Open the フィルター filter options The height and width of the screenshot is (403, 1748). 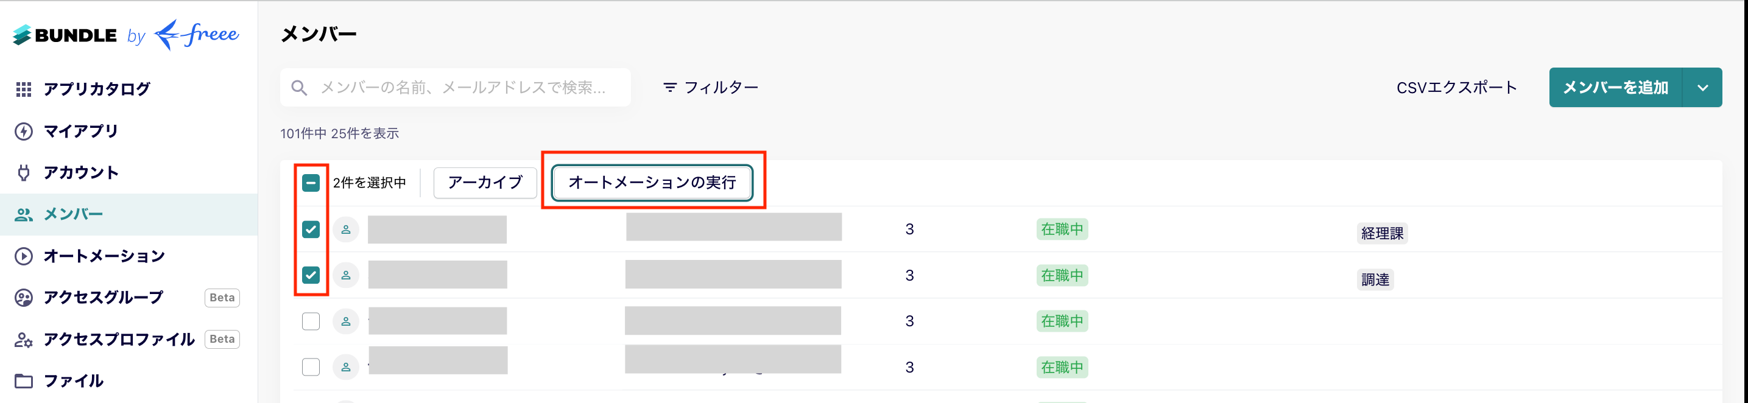[710, 88]
